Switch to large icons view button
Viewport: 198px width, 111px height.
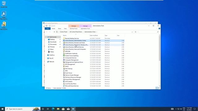pyautogui.click(x=159, y=88)
